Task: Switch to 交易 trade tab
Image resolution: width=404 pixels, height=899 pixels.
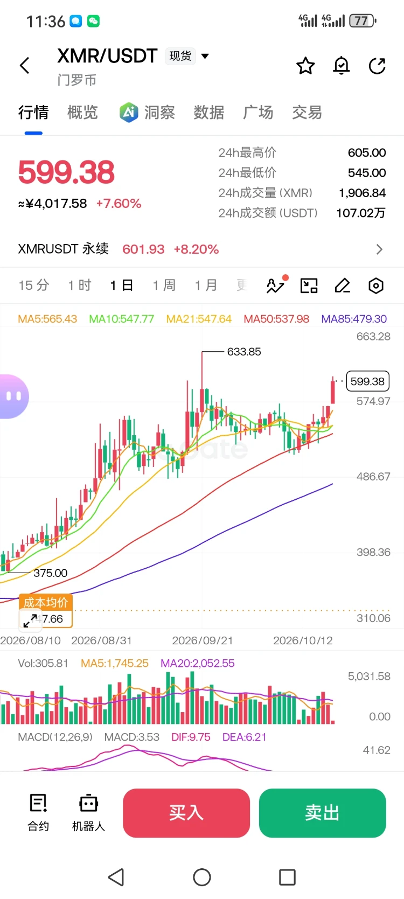Action: [307, 112]
